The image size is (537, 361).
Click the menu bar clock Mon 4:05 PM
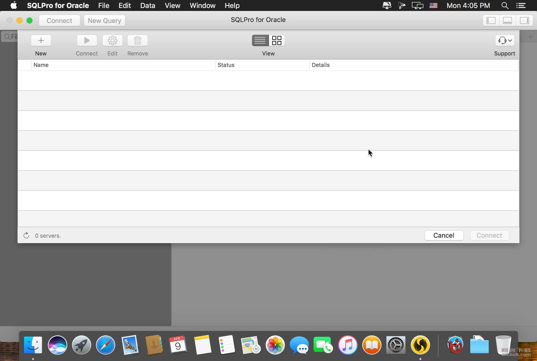(468, 5)
